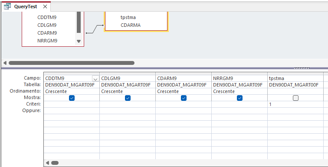Click the tpstma field in table box
The image size is (328, 167).
click(128, 17)
